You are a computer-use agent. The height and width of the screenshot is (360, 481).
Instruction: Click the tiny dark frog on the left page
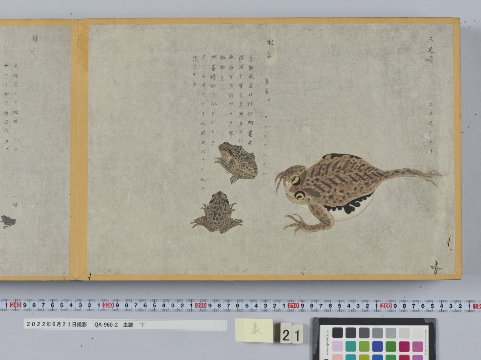[8, 221]
